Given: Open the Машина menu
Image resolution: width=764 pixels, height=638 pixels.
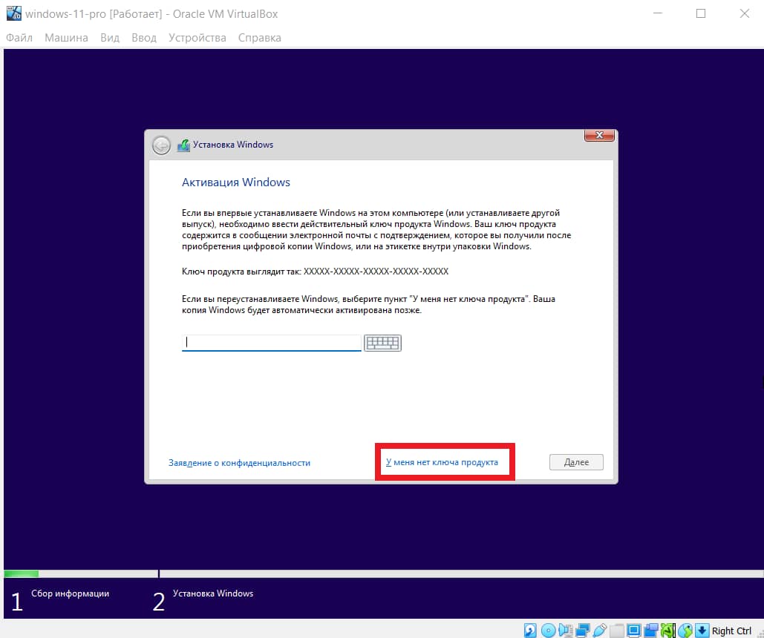Looking at the screenshot, I should coord(66,38).
